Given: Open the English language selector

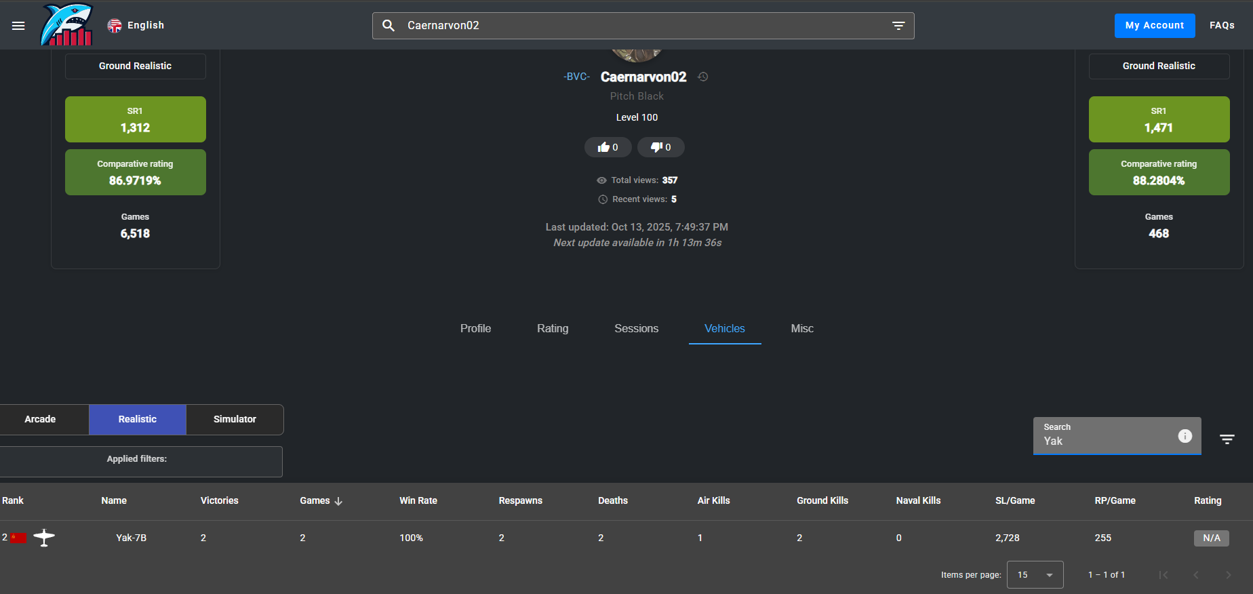Looking at the screenshot, I should (136, 26).
